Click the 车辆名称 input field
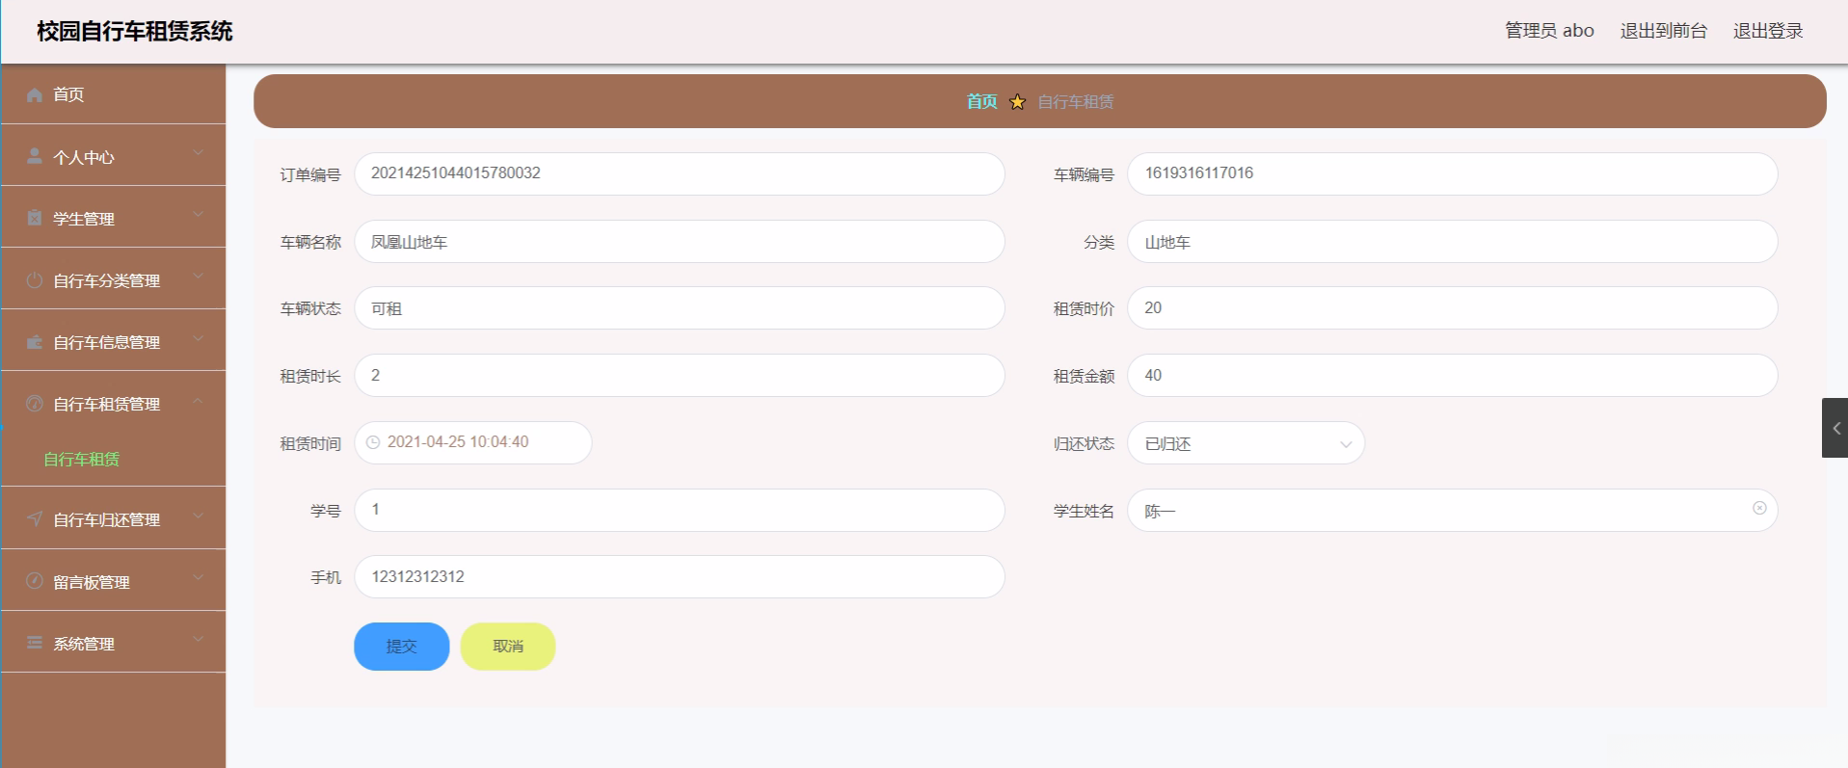The height and width of the screenshot is (768, 1848). (680, 241)
